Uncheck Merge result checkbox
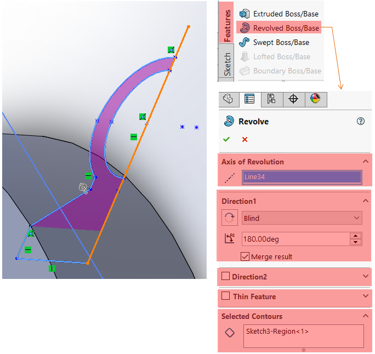Viewport: 375px width, 354px height. pyautogui.click(x=245, y=256)
